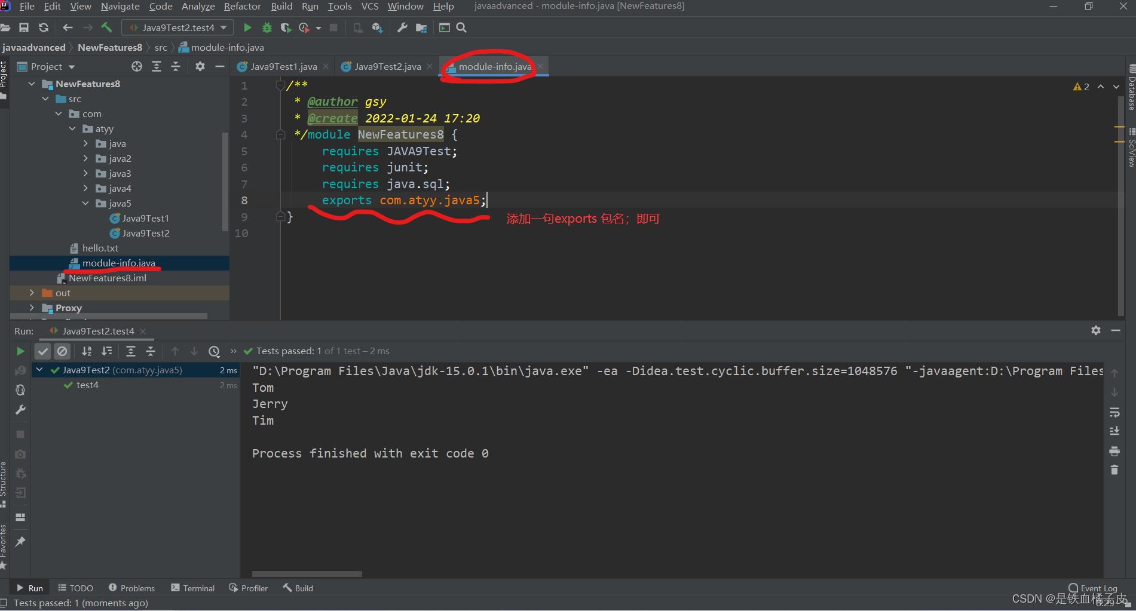Click Collapse All in Project panel
This screenshot has height=611, width=1136.
[176, 66]
